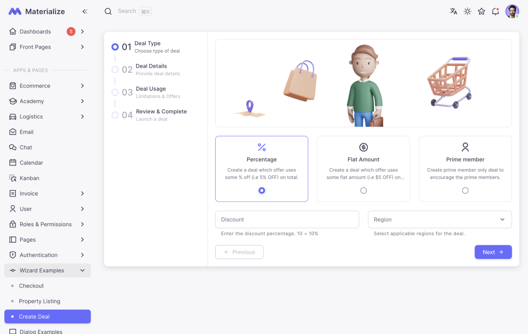The image size is (528, 334).
Task: Select the Email app in the sidebar
Action: coord(27,131)
